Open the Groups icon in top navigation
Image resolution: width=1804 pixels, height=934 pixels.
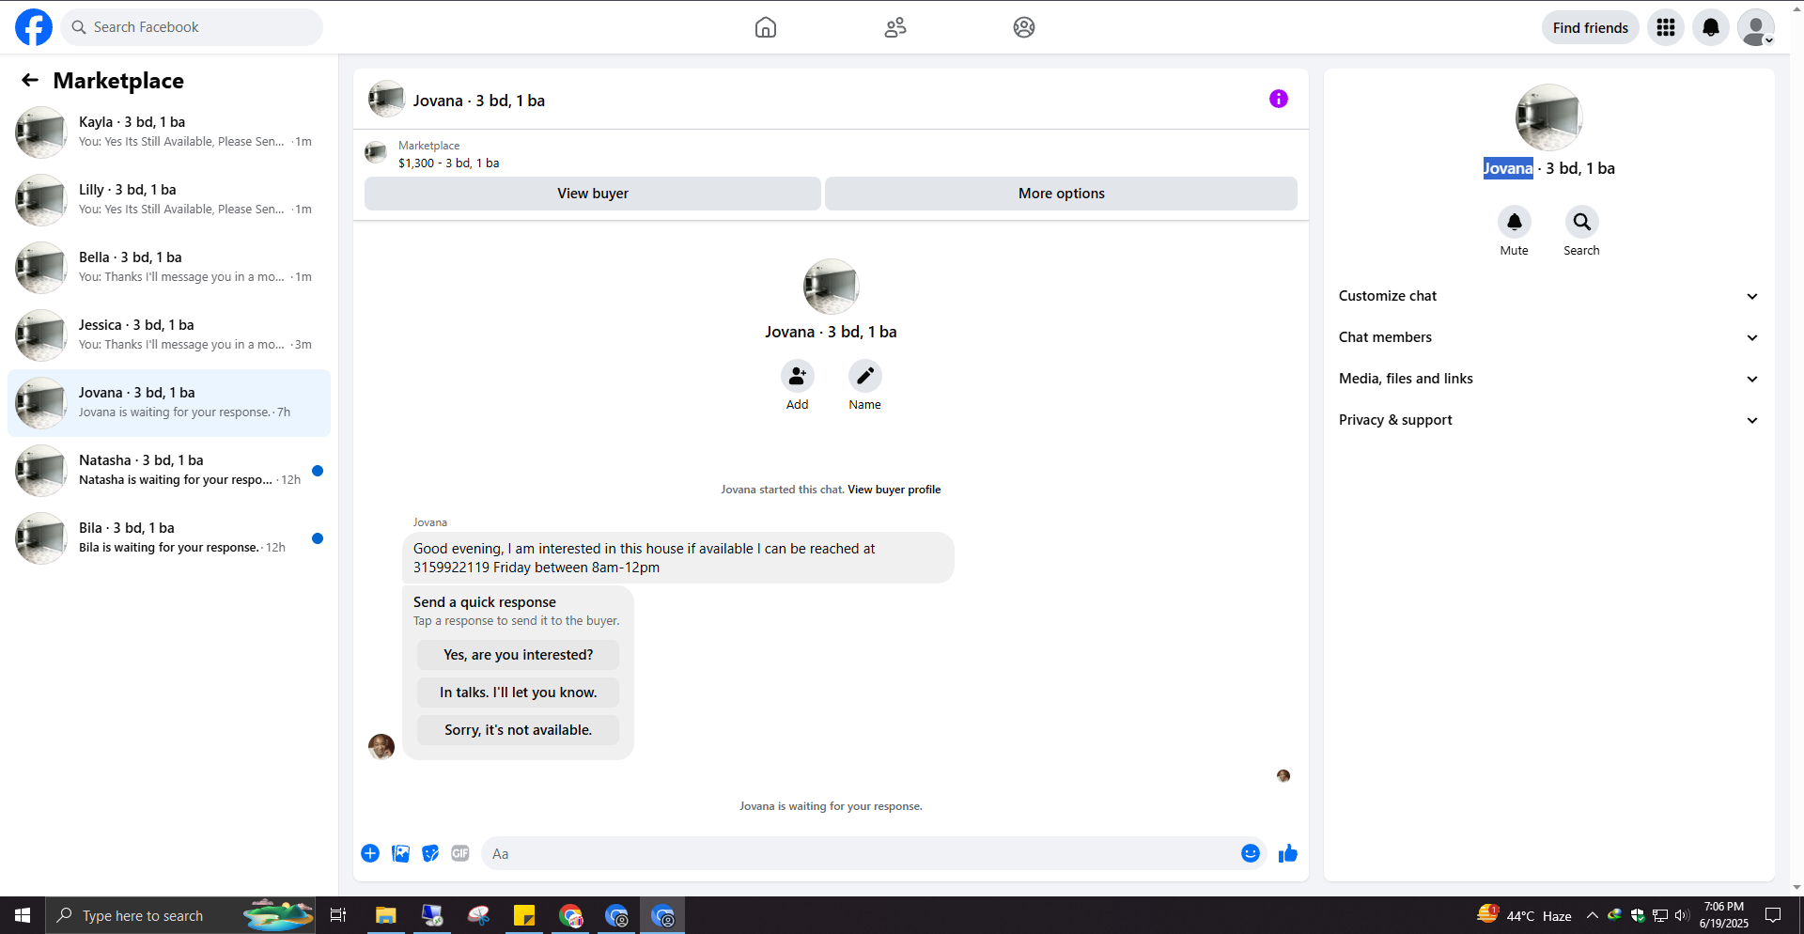pyautogui.click(x=1024, y=27)
